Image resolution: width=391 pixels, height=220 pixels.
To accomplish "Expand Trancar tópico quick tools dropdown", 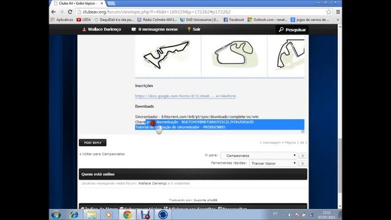I will pos(273,163).
